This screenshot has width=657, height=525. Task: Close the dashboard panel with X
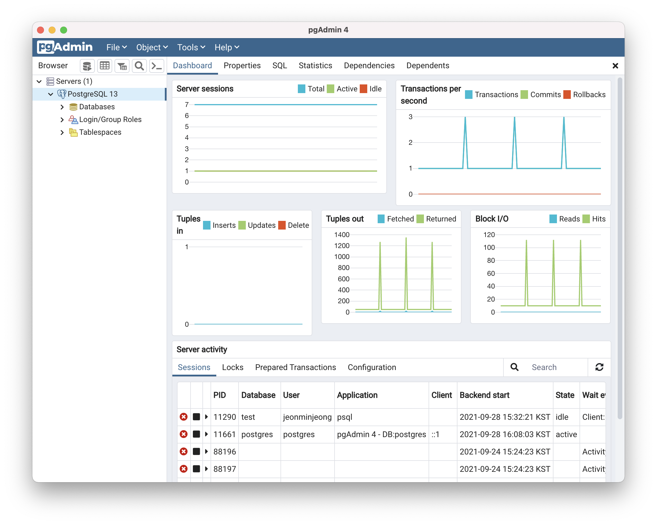pyautogui.click(x=615, y=66)
